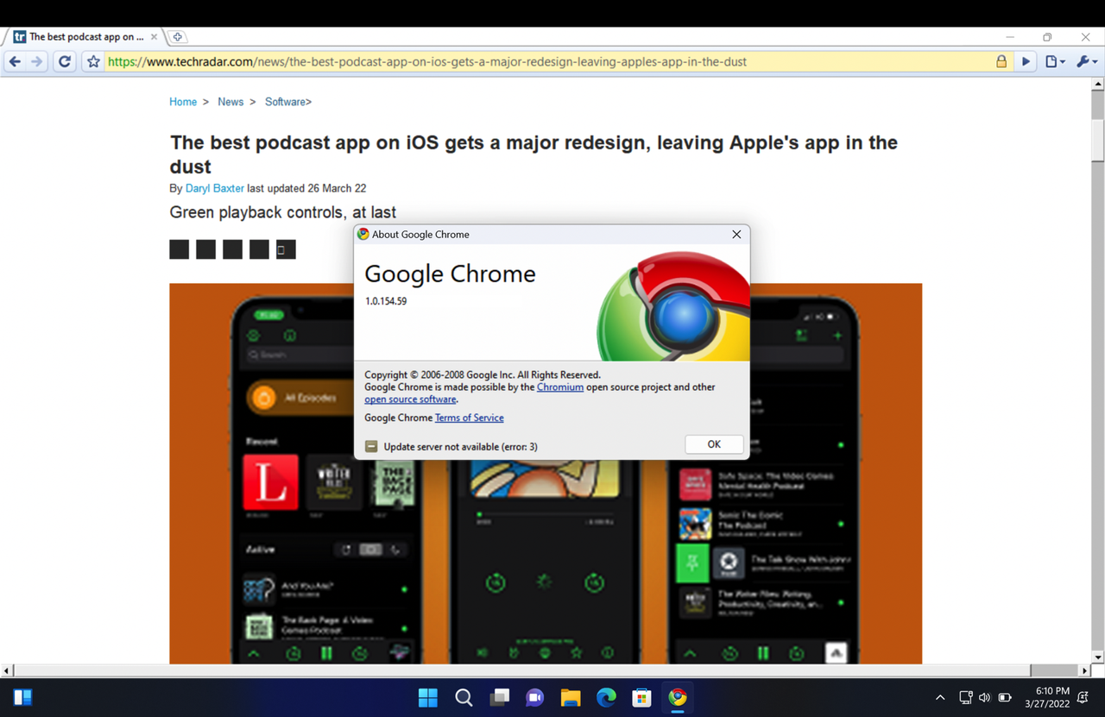Open the Terms of Service link

click(469, 418)
